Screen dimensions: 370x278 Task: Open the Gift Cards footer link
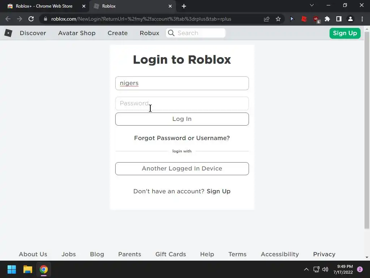(x=171, y=254)
